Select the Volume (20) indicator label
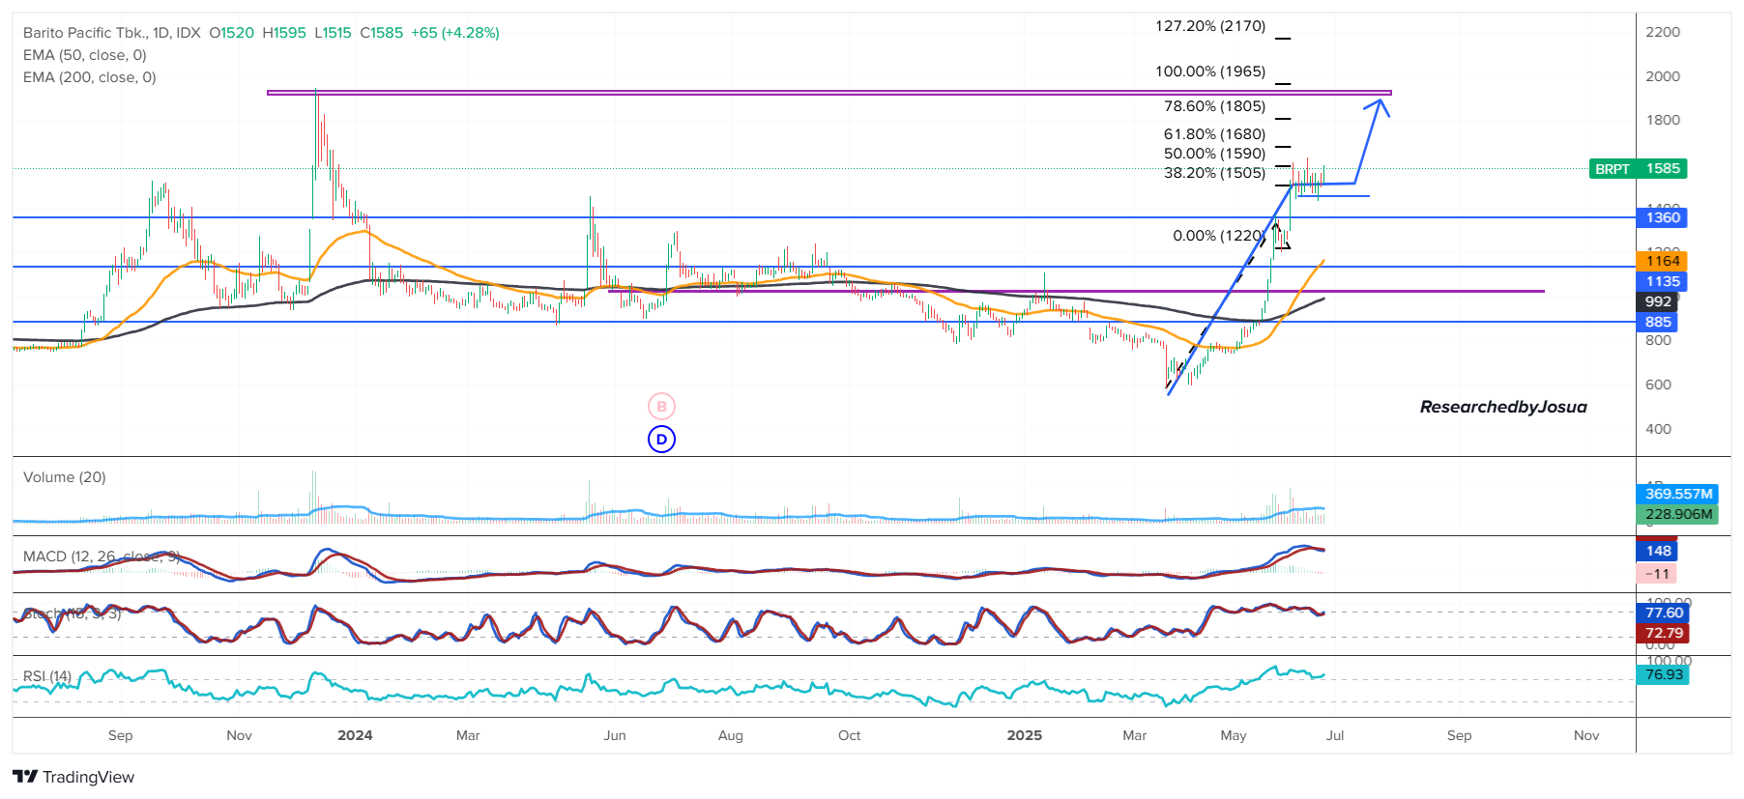The height and width of the screenshot is (799, 1744). (x=65, y=477)
